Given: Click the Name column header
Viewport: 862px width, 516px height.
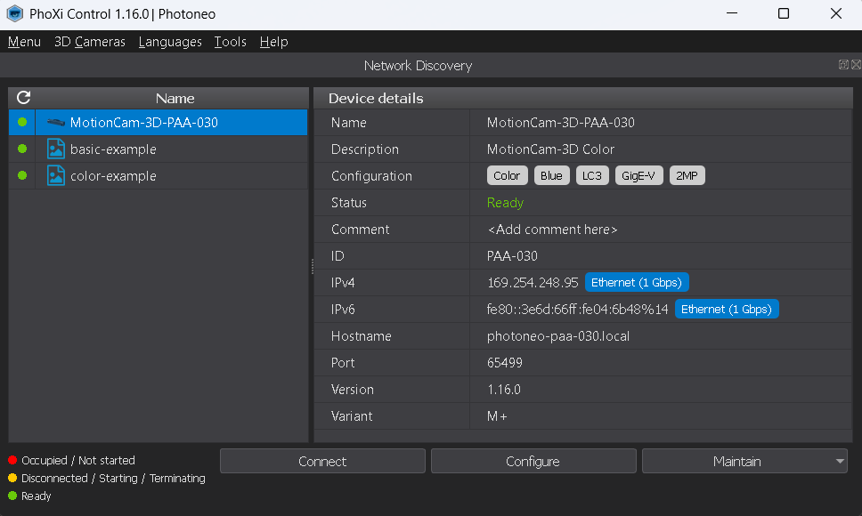Looking at the screenshot, I should point(175,98).
